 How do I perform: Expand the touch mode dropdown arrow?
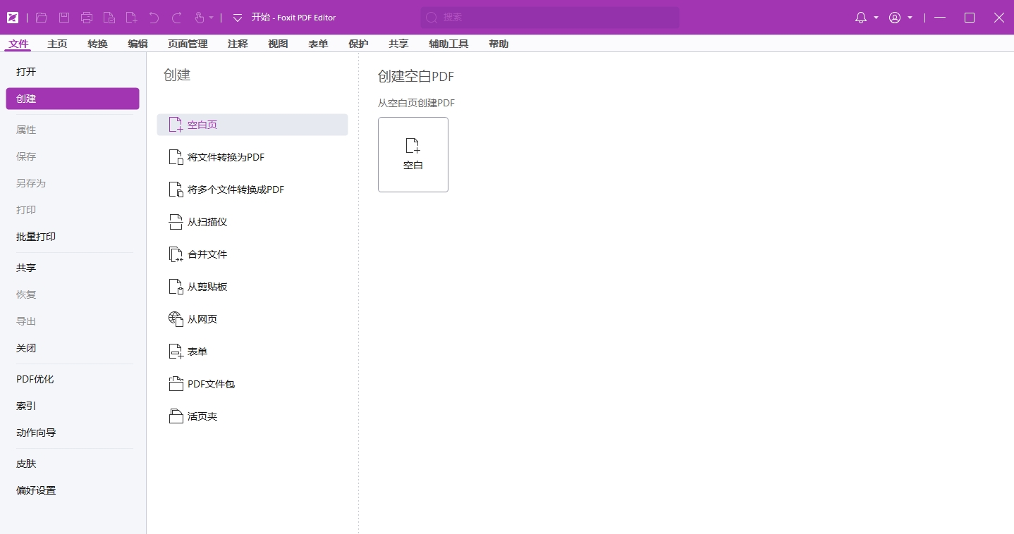pos(211,18)
